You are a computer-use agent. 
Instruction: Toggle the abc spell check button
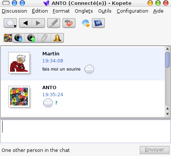pos(69,23)
